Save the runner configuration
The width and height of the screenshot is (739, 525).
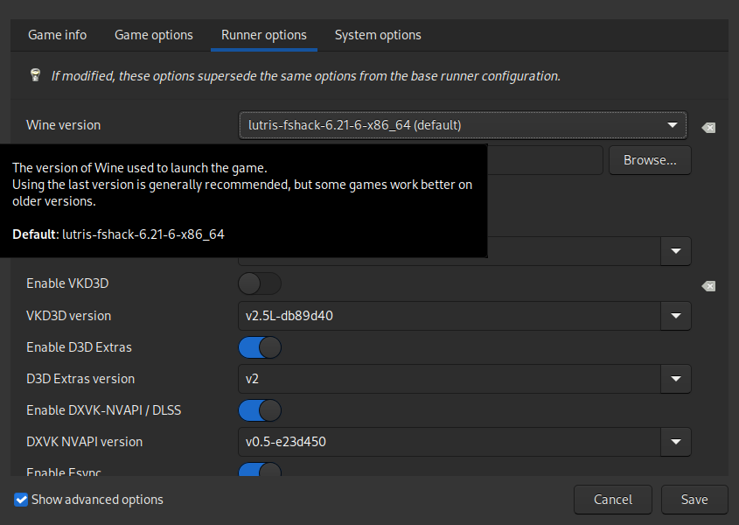tap(694, 500)
